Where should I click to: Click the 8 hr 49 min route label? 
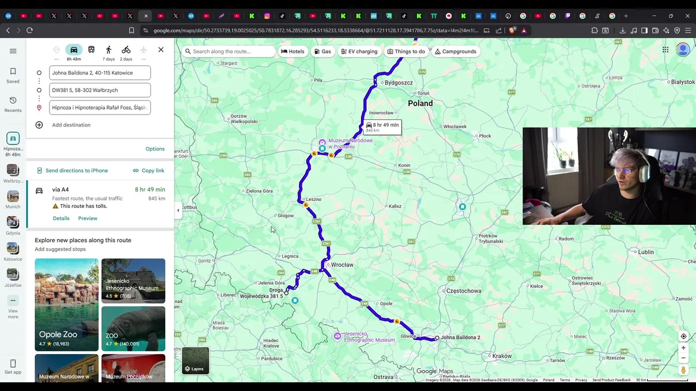pyautogui.click(x=383, y=127)
